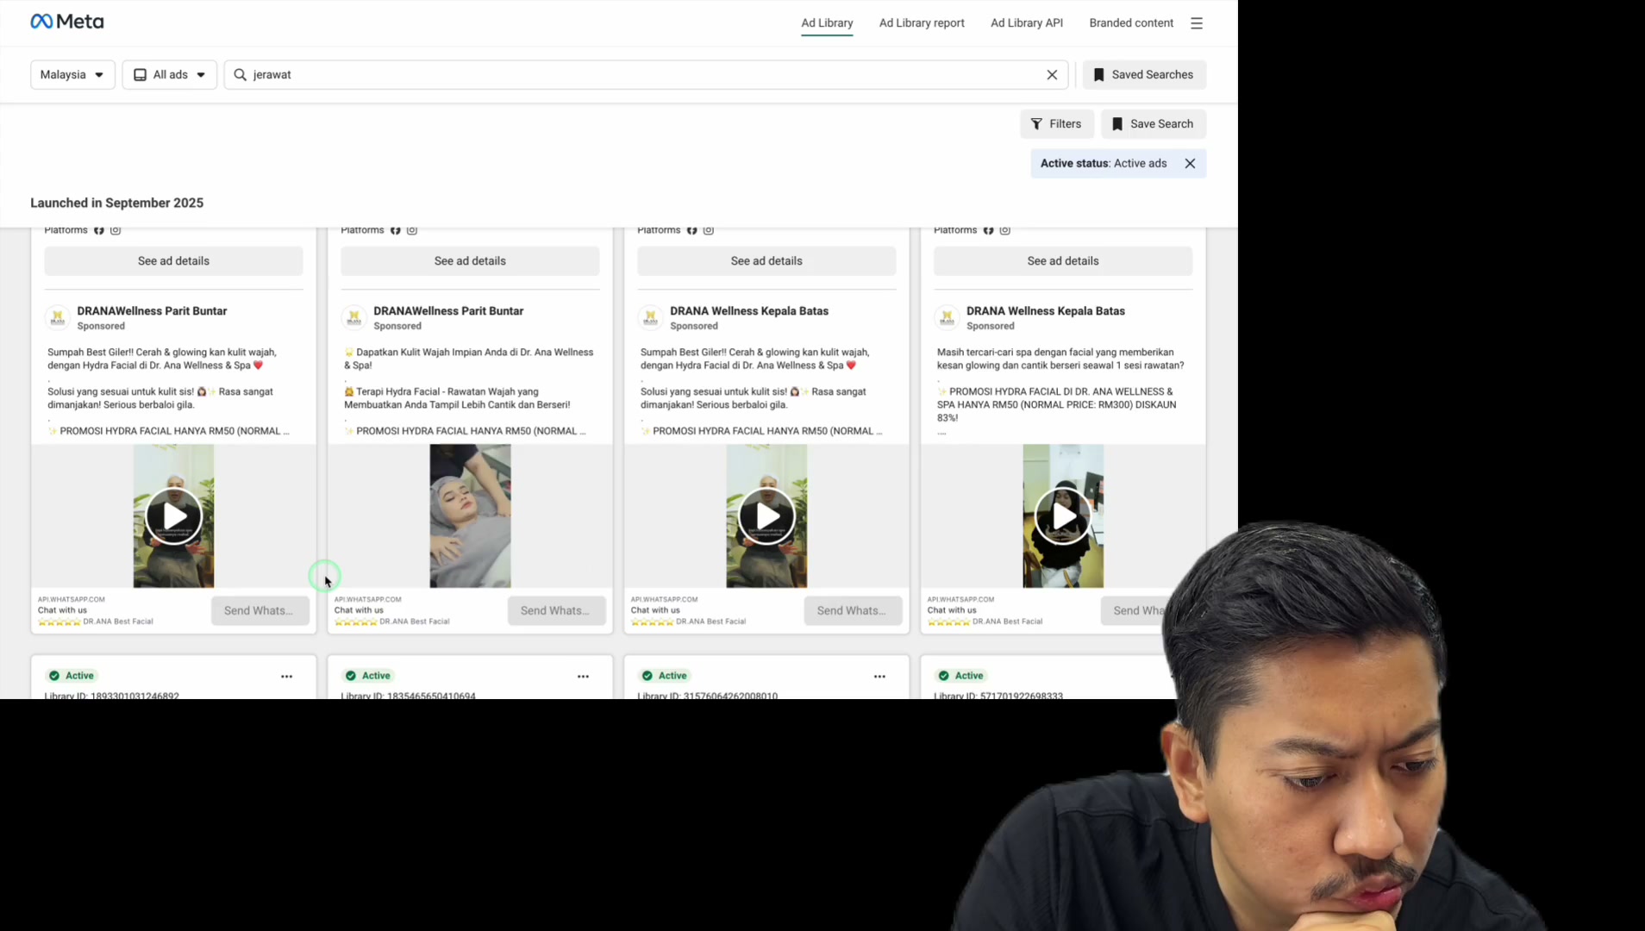Open the Filters panel

(1056, 124)
